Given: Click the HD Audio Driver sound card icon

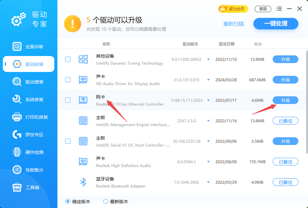Looking at the screenshot, I should click(83, 80).
